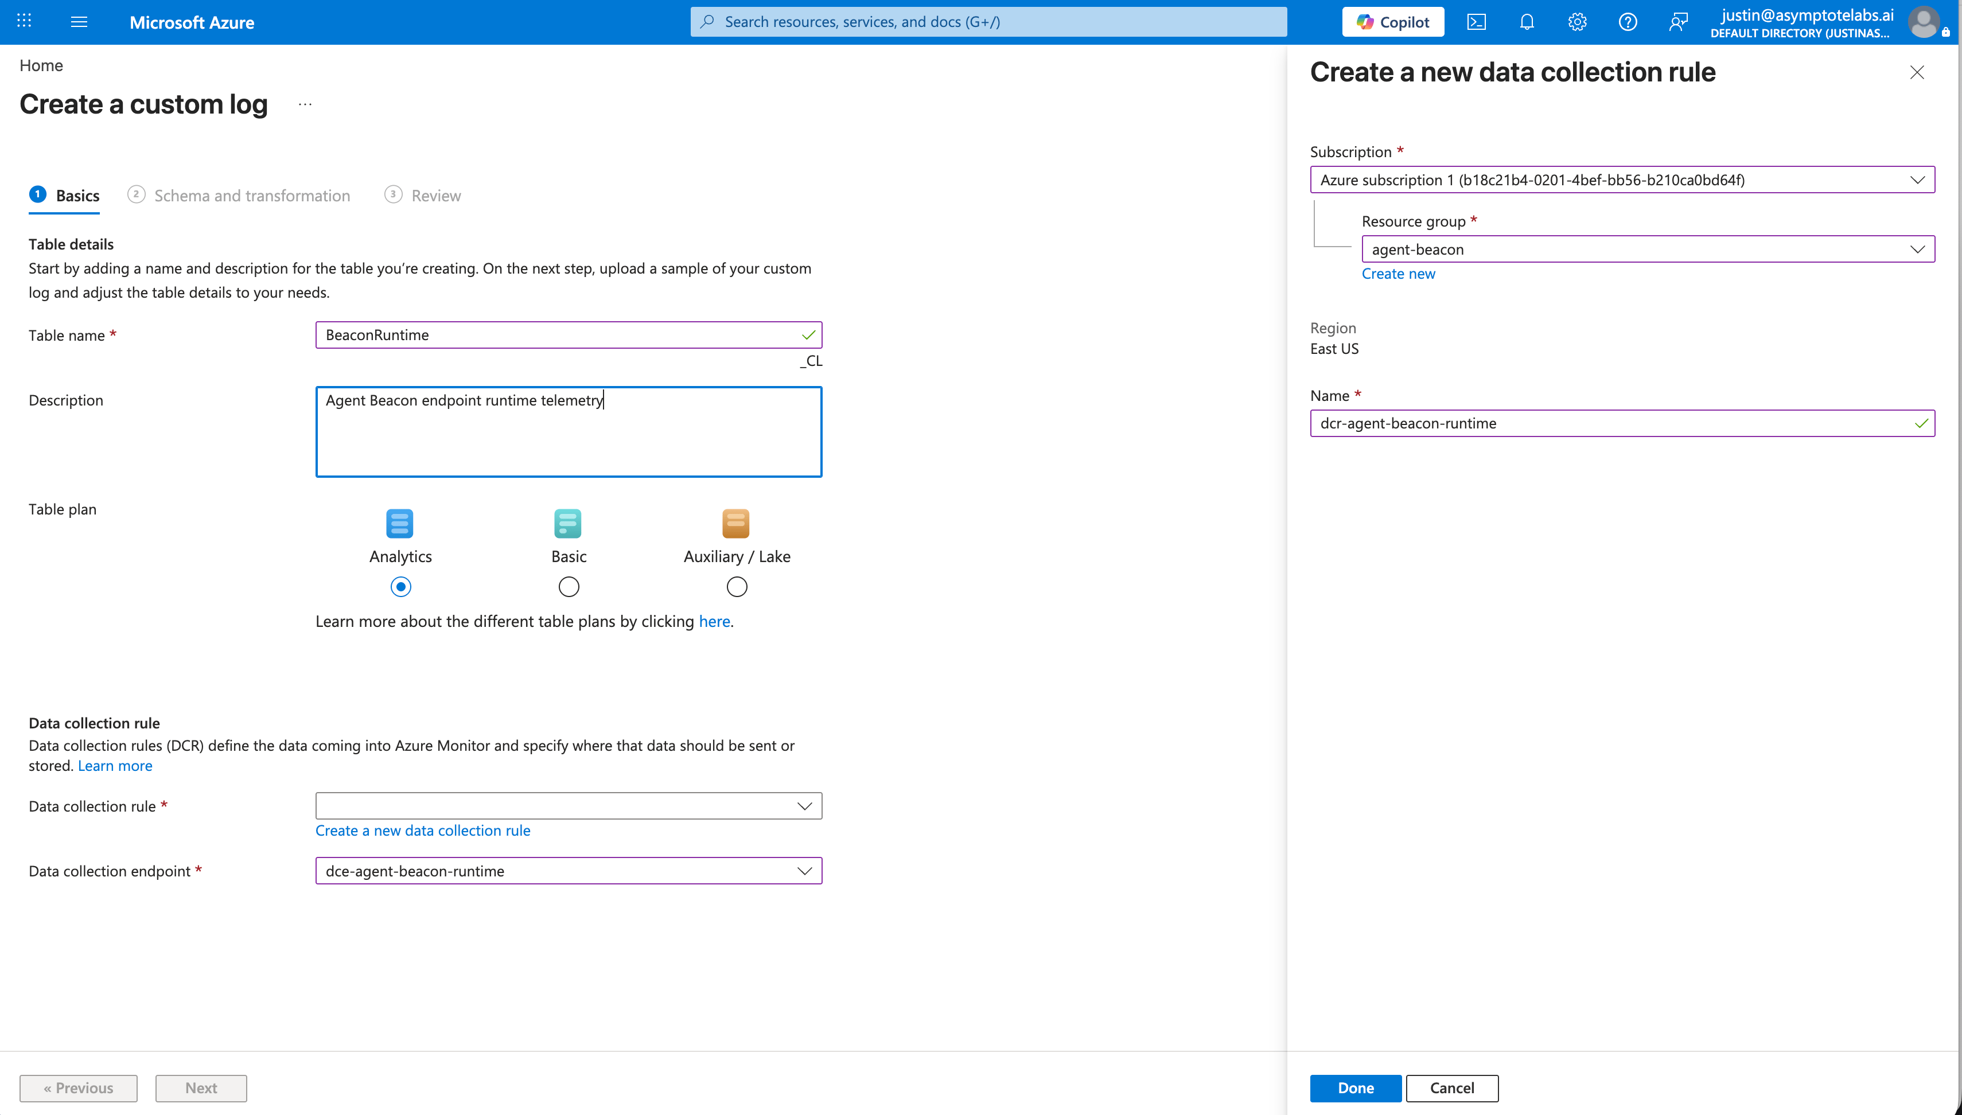This screenshot has height=1115, width=1962.
Task: Click the Microsoft Azure logo text
Action: pyautogui.click(x=192, y=22)
